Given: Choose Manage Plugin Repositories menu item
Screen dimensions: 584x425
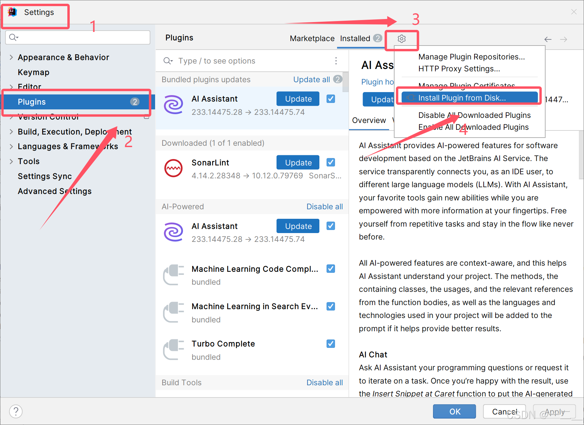Looking at the screenshot, I should (471, 57).
